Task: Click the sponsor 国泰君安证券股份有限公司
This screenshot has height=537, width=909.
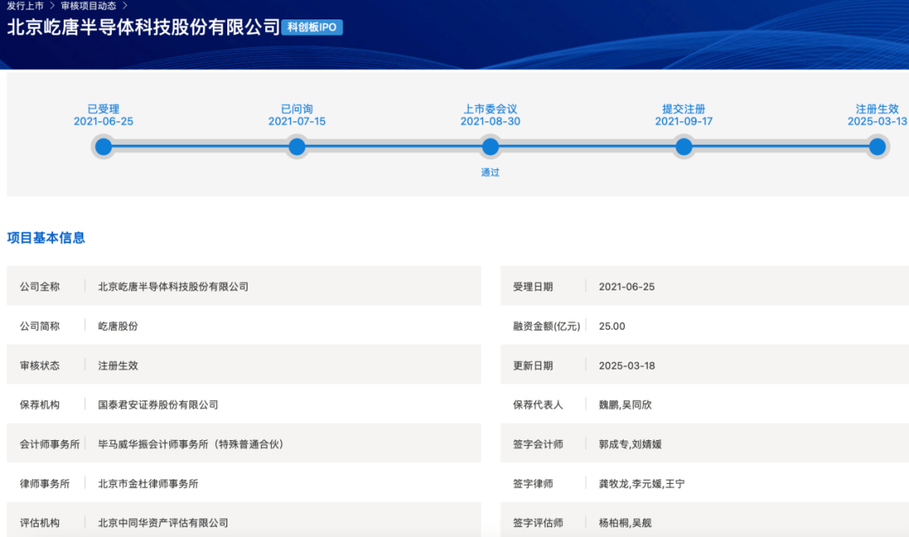Action: coord(158,405)
